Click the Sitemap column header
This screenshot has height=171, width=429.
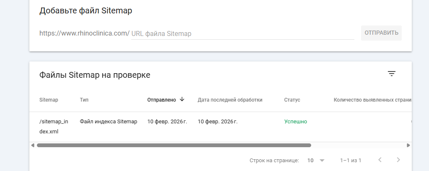pyautogui.click(x=49, y=100)
